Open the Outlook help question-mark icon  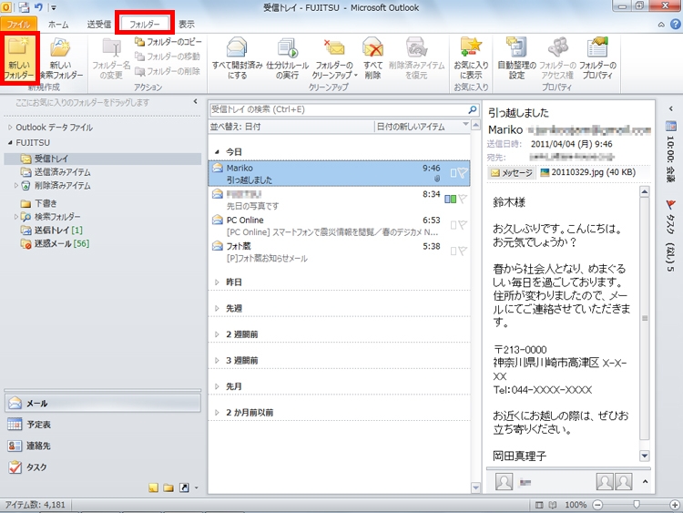(x=676, y=25)
